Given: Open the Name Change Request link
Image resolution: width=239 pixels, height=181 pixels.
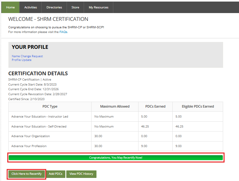Looking at the screenshot, I should (x=27, y=56).
